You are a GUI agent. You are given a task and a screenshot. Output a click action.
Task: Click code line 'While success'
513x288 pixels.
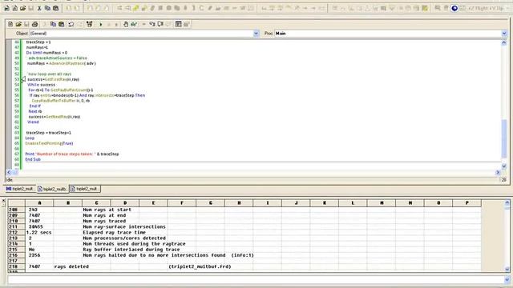(41, 85)
